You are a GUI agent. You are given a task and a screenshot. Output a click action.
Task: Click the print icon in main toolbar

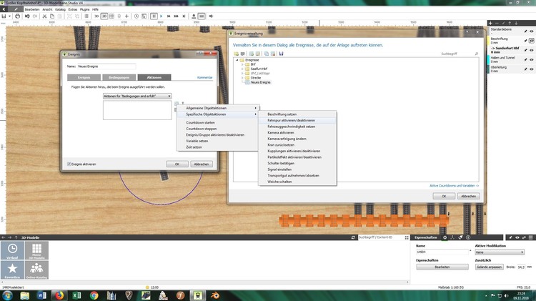[x=17, y=16]
